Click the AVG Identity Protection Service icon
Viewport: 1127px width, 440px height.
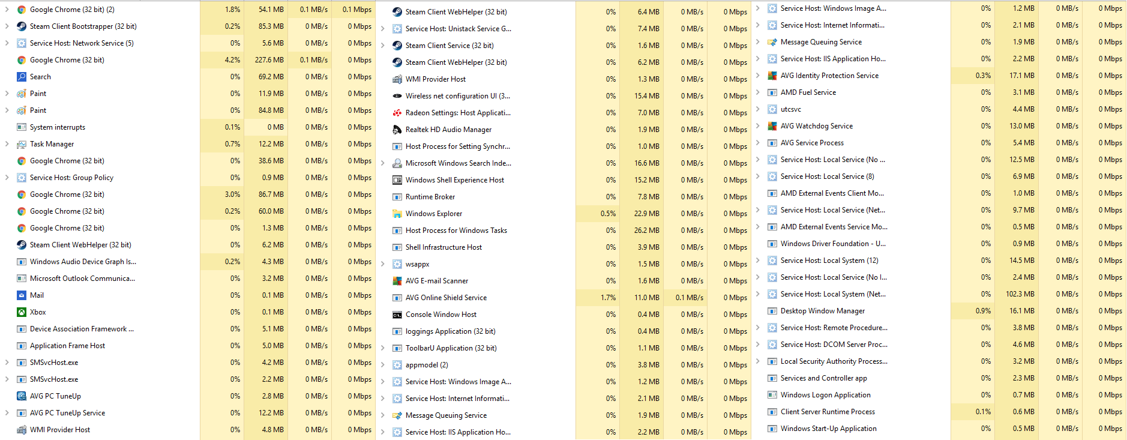(772, 76)
